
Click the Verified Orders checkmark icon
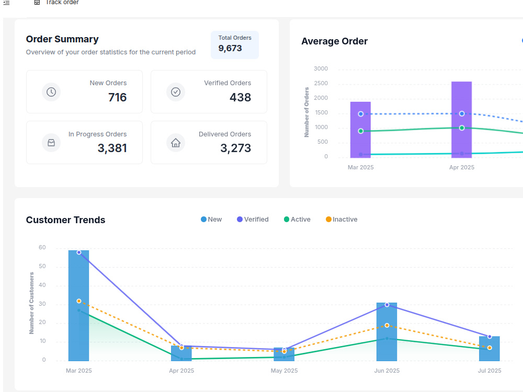176,92
